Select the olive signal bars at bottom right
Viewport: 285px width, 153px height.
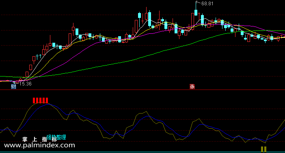pos(263,149)
